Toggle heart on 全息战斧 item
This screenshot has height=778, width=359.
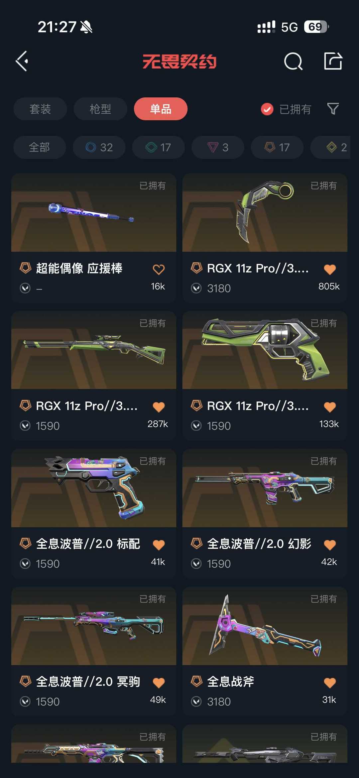click(330, 683)
